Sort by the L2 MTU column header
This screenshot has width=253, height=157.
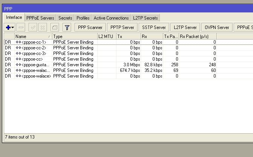click(107, 37)
